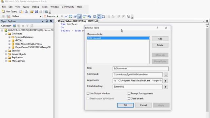Open the Open File folder icon
Viewport: 210px width, 118px height.
click(32, 12)
